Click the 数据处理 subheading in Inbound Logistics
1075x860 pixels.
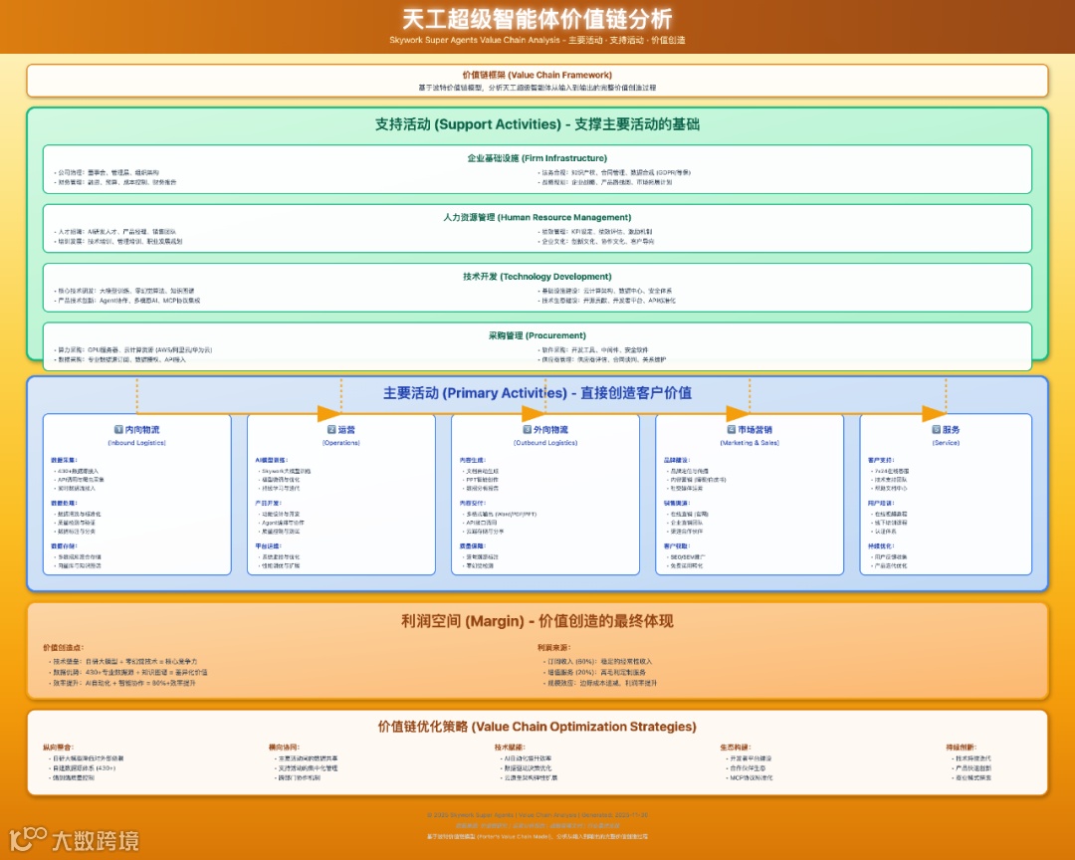click(x=64, y=503)
